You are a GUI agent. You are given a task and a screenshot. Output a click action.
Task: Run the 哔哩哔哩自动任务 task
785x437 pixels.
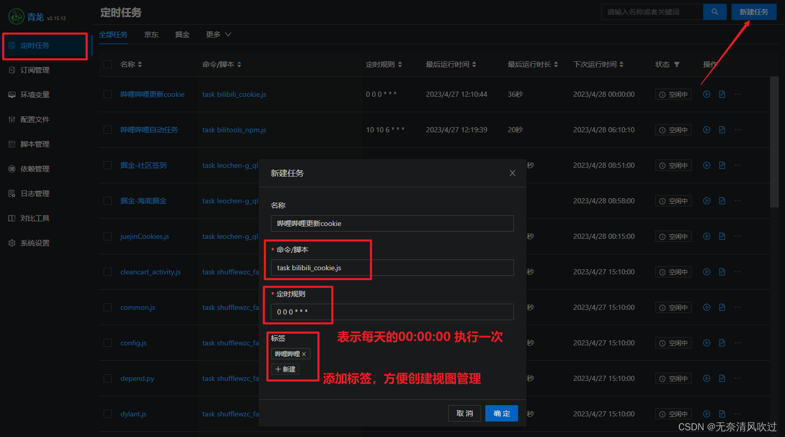(x=707, y=130)
